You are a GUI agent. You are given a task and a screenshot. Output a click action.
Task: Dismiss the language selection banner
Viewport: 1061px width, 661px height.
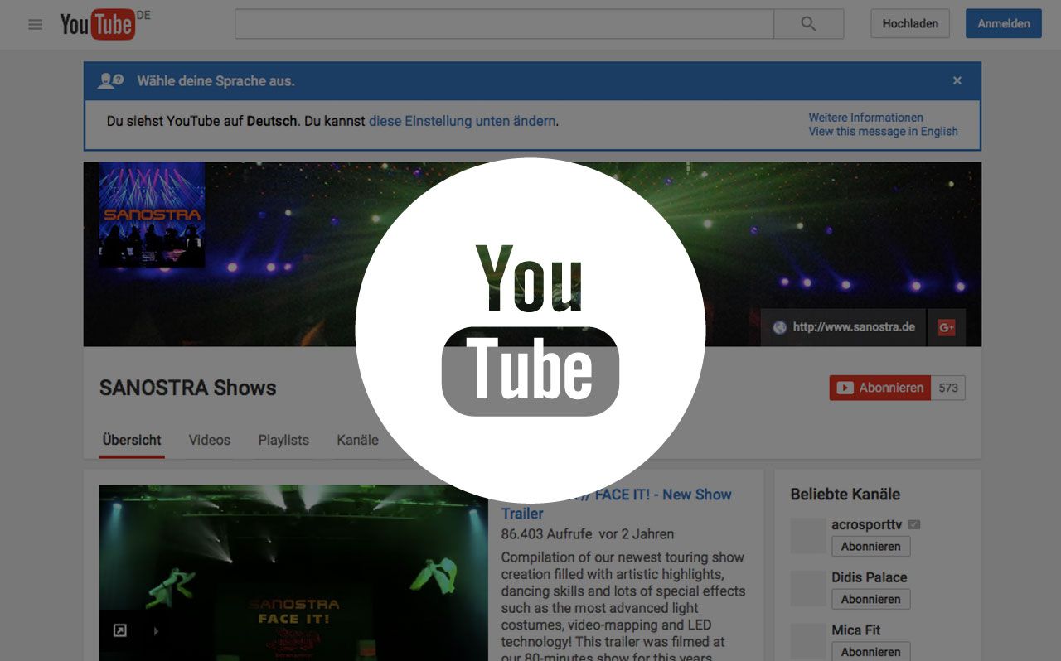pyautogui.click(x=957, y=80)
